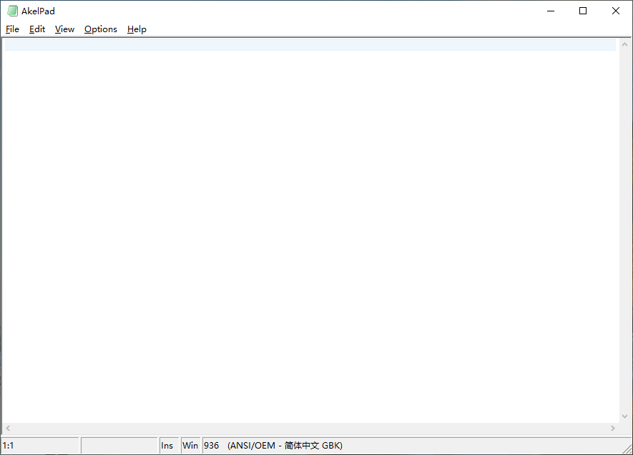Click the horizontal scrollbar left arrow
Image resolution: width=633 pixels, height=455 pixels.
pyautogui.click(x=8, y=428)
